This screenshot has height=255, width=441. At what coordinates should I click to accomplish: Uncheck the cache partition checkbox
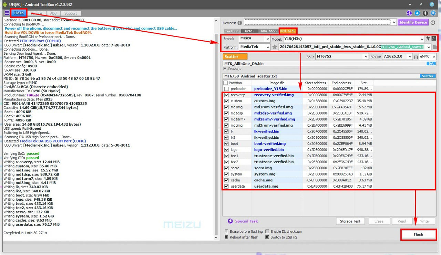[226, 180]
